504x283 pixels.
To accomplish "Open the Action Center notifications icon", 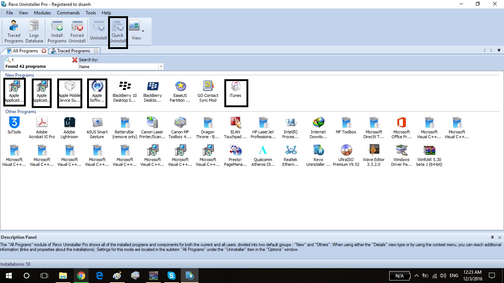I will (x=492, y=276).
